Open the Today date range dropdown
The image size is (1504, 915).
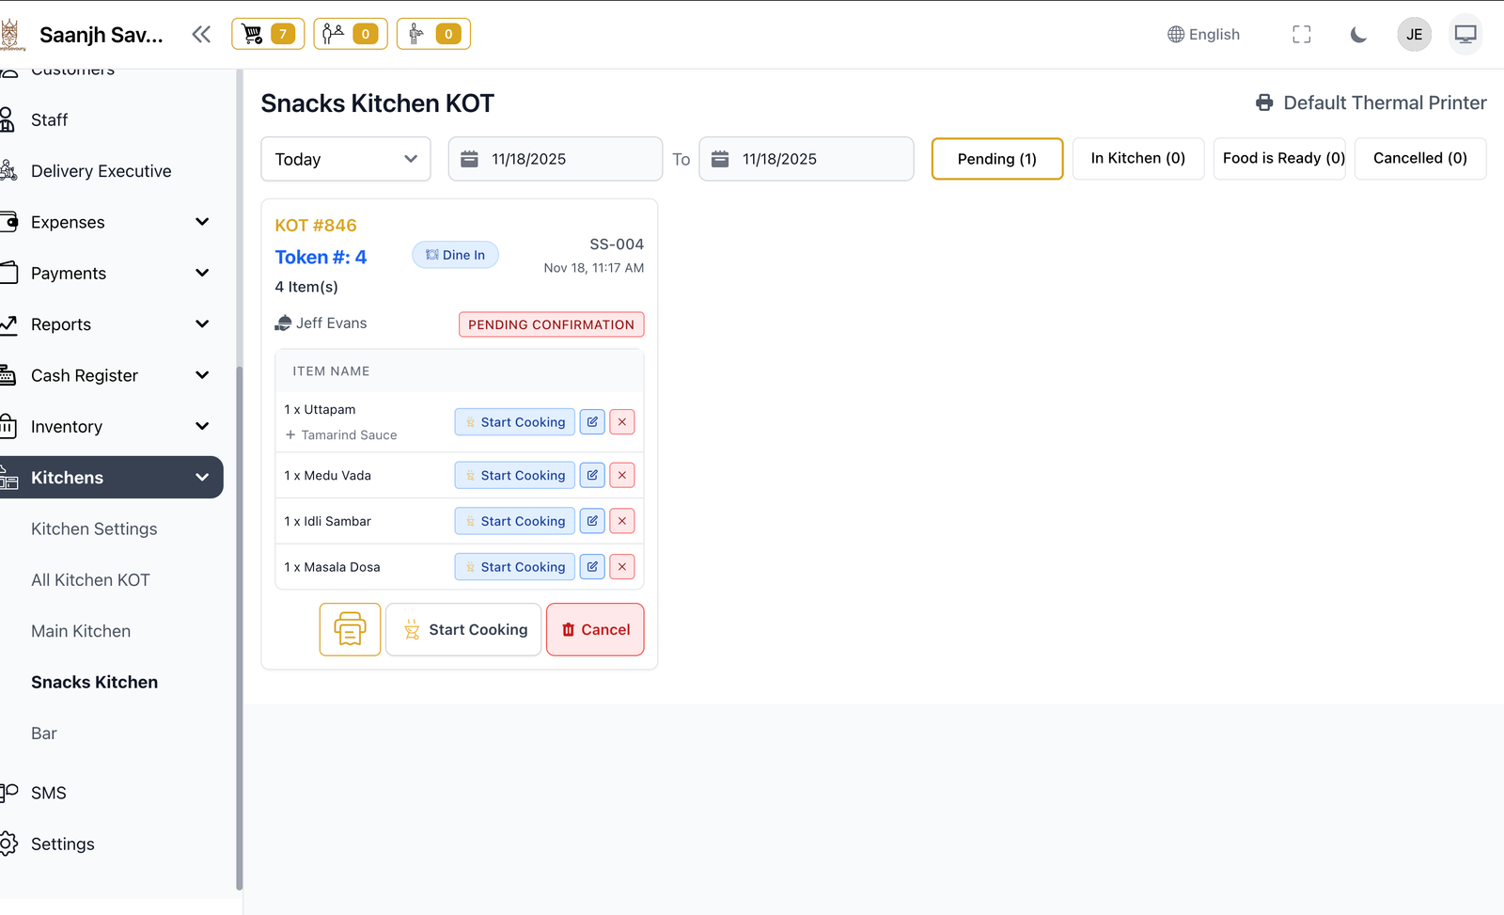pyautogui.click(x=345, y=159)
